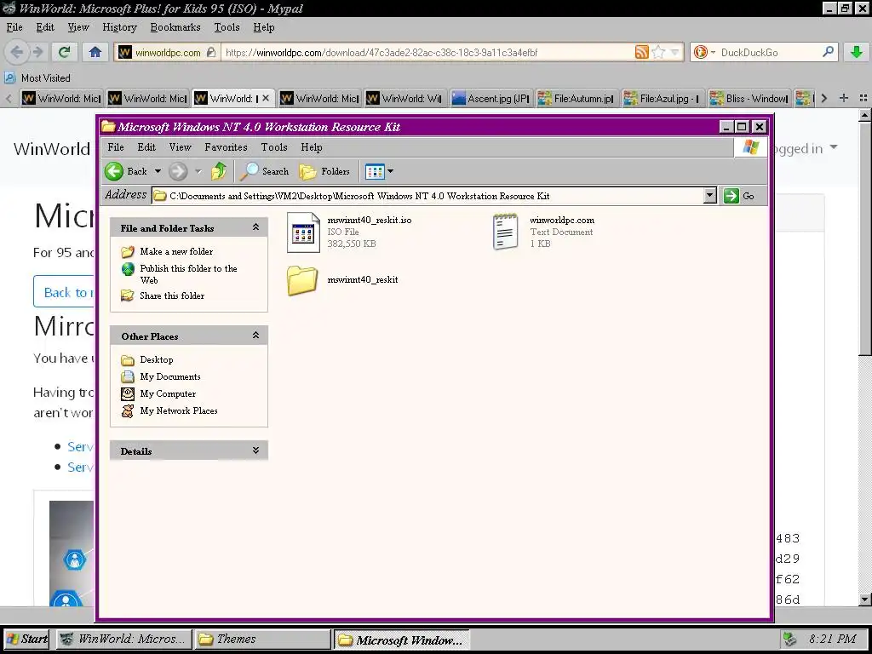
Task: Click the Share this folder icon
Action: point(128,295)
